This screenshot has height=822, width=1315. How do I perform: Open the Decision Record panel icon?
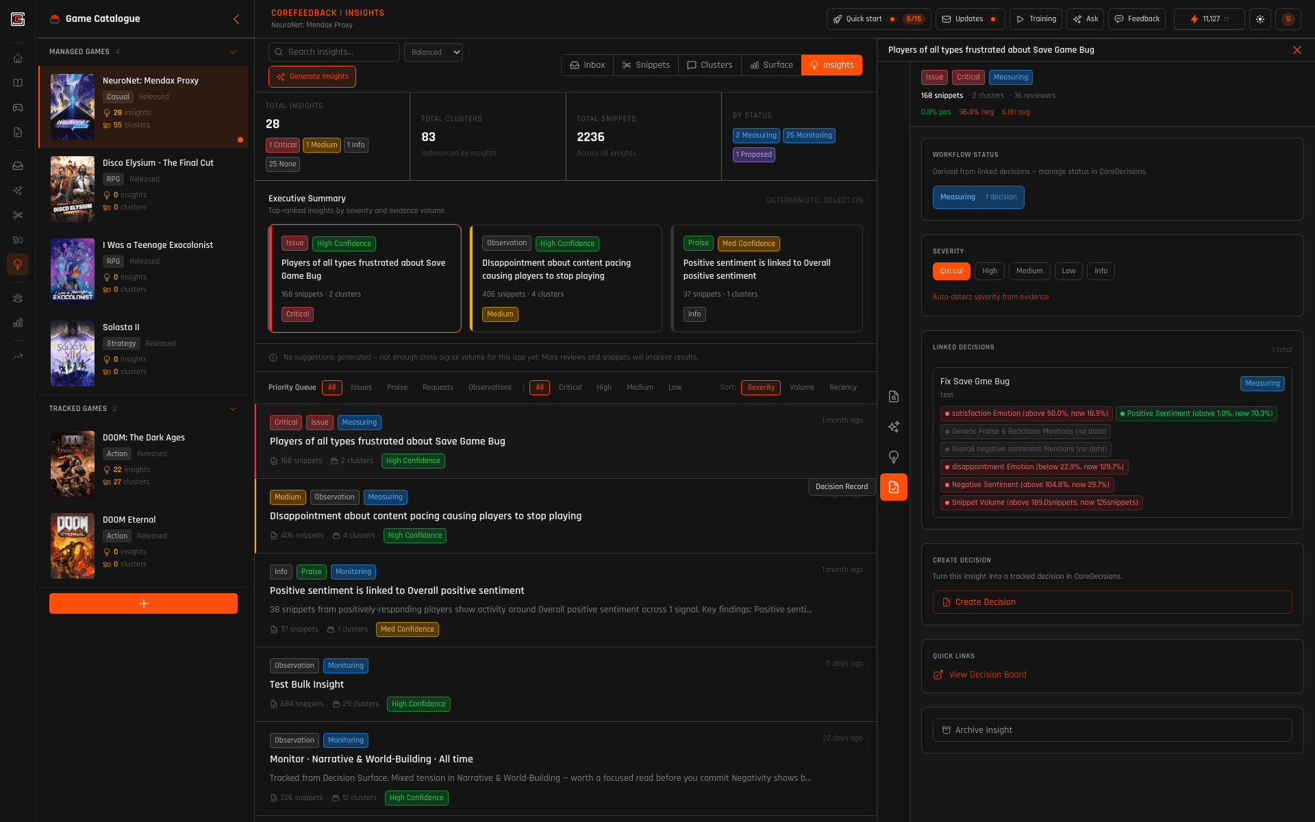click(x=894, y=487)
